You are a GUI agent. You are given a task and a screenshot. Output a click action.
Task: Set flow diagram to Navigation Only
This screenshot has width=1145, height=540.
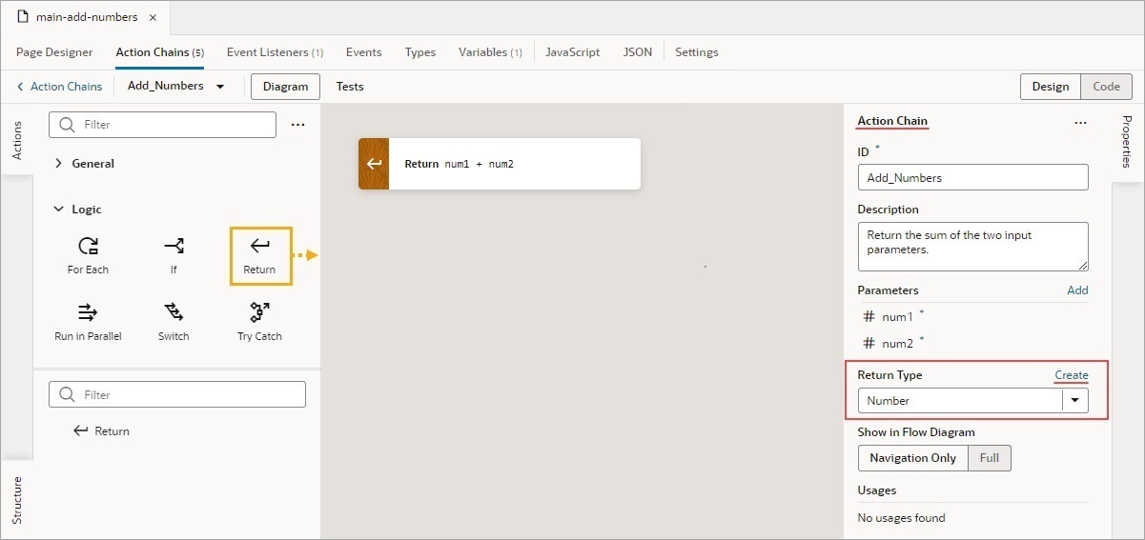[x=912, y=458]
